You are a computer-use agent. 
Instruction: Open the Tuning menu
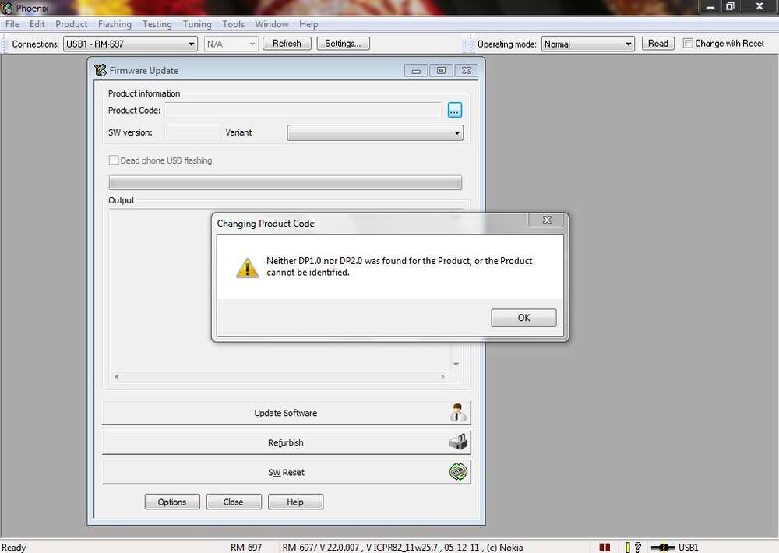click(197, 24)
